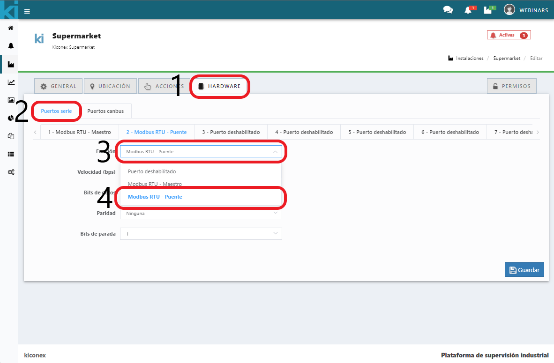Open the list icon in sidebar
Screen dimensions: 554x363
pos(10,154)
